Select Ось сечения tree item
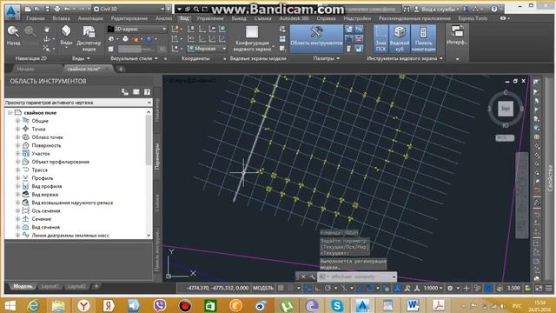Viewport: 556px width, 313px height. 46,210
